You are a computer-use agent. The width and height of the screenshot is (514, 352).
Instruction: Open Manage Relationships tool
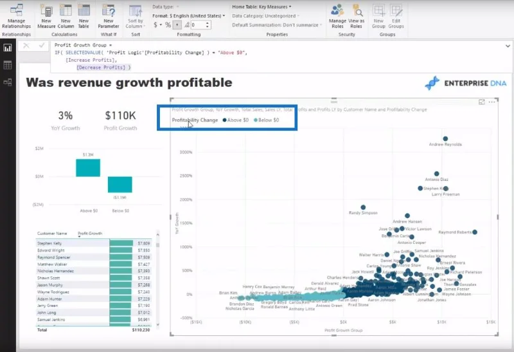coord(16,17)
